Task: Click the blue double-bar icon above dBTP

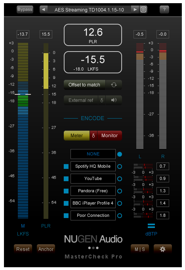Action: pyautogui.click(x=151, y=226)
